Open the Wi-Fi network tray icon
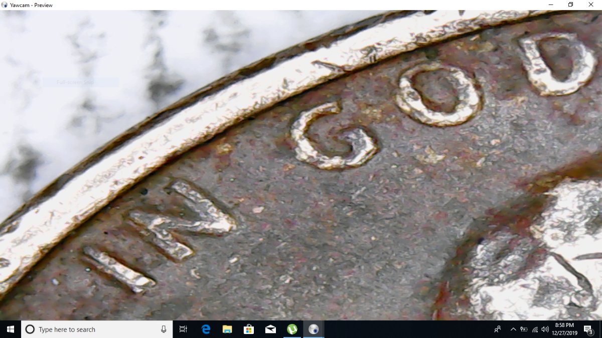The image size is (602, 338). 535,329
